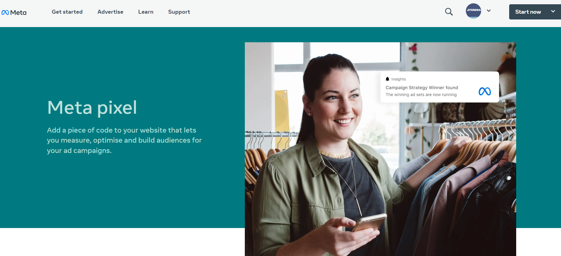This screenshot has height=256, width=561.
Task: Click the Insights bell icon
Action: [388, 79]
